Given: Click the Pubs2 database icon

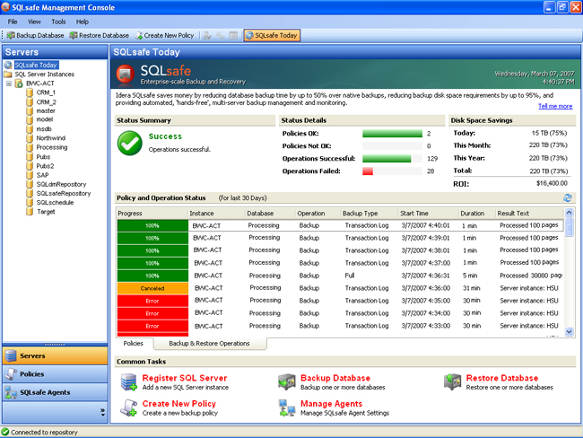Looking at the screenshot, I should 30,166.
